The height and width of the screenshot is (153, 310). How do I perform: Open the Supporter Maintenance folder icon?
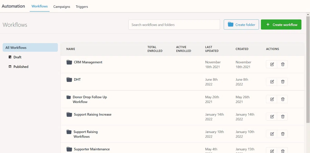pos(69,149)
